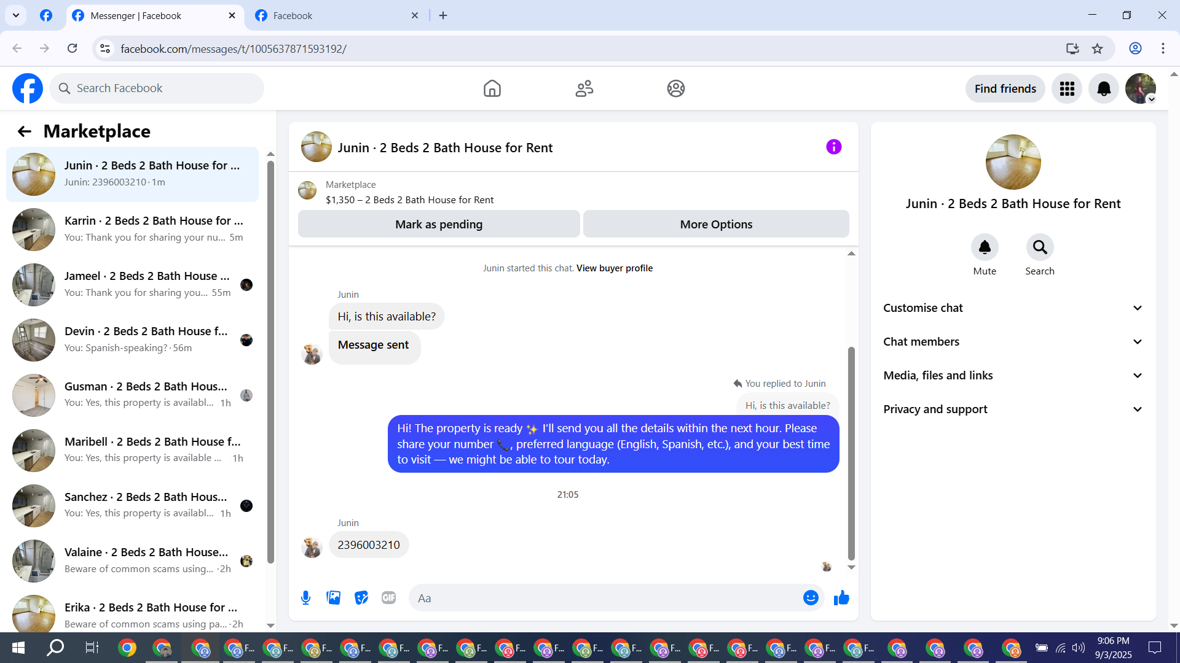Image resolution: width=1180 pixels, height=663 pixels.
Task: Open the tab search dropdown arrow
Action: (x=16, y=15)
